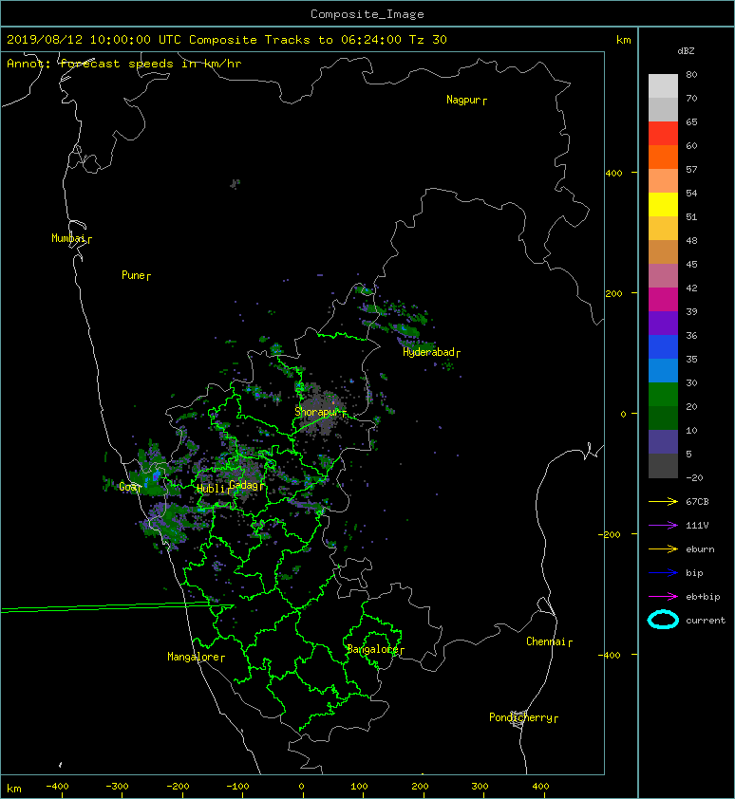Select the Gadag location label
This screenshot has height=799, width=735.
pos(244,485)
